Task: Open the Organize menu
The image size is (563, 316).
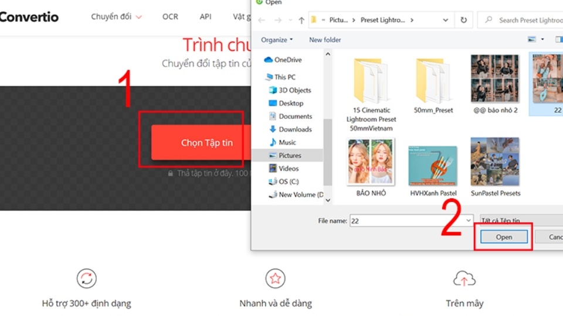Action: (x=276, y=40)
